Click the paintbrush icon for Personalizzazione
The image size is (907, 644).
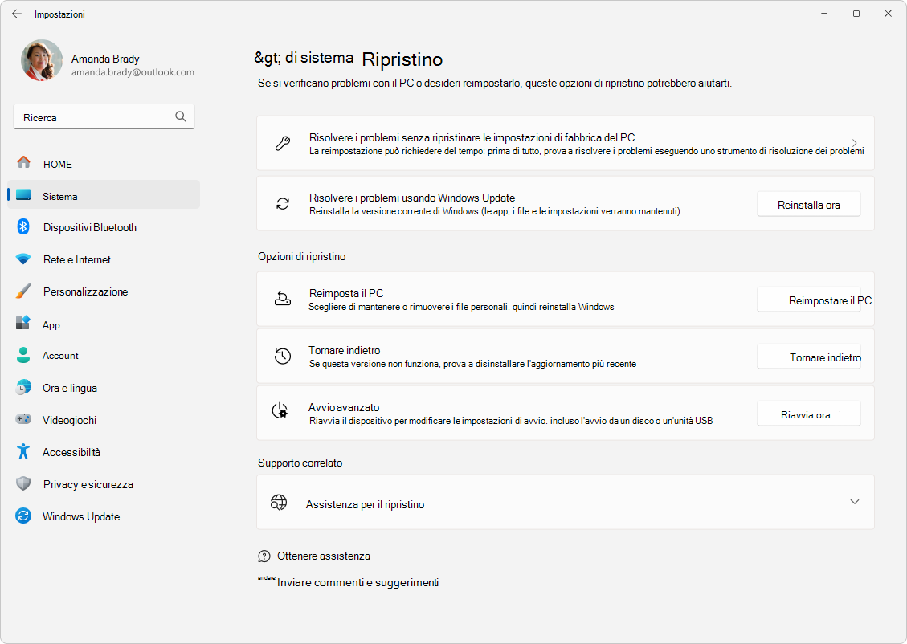click(x=23, y=291)
